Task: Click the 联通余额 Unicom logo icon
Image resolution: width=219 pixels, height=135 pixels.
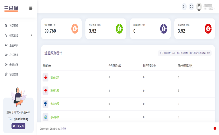Action: click(x=46, y=91)
